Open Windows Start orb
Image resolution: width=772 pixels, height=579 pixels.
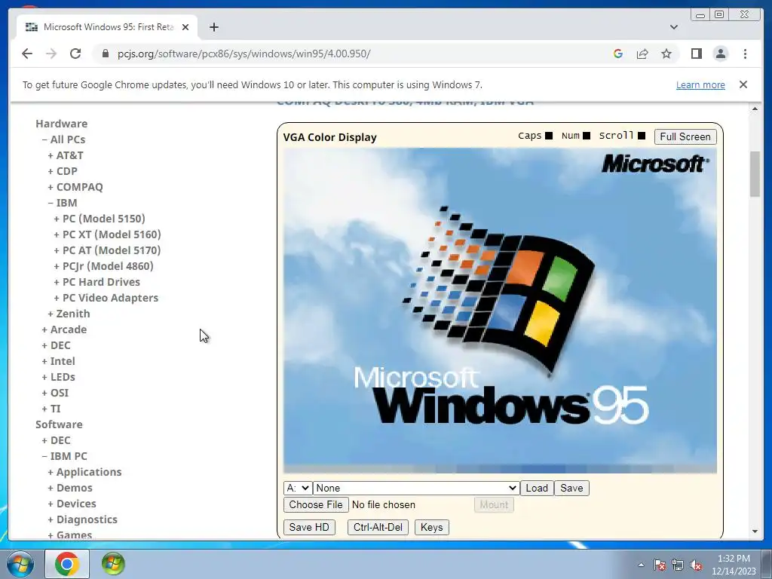point(20,564)
